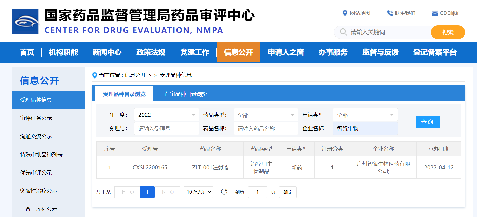Click the current location pin icon
Screen dimensions: 477x217
pos(95,75)
